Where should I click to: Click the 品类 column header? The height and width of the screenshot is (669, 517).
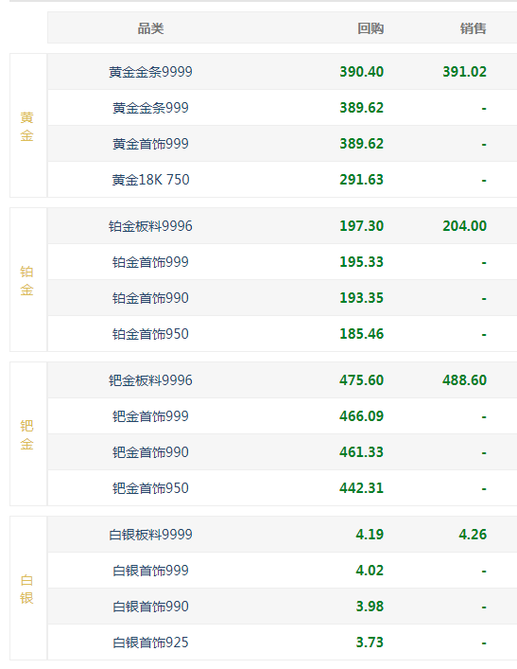[x=150, y=28]
